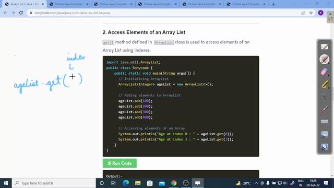Click the comment // Adding elements to ArrayList
Viewport: 334px width, 188px height.
coord(150,95)
